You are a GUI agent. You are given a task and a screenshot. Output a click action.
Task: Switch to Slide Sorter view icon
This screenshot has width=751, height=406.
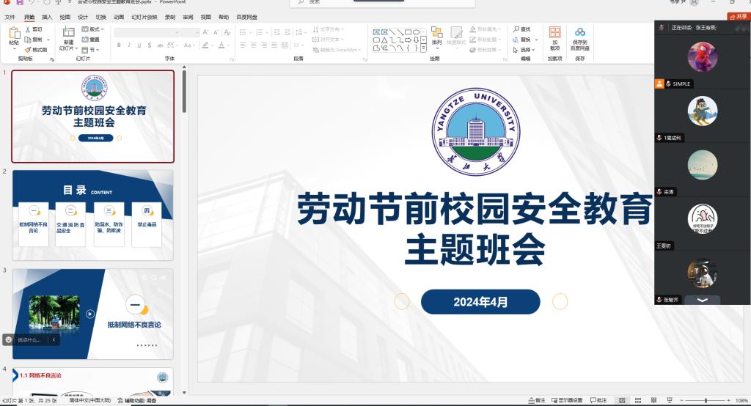pos(636,401)
